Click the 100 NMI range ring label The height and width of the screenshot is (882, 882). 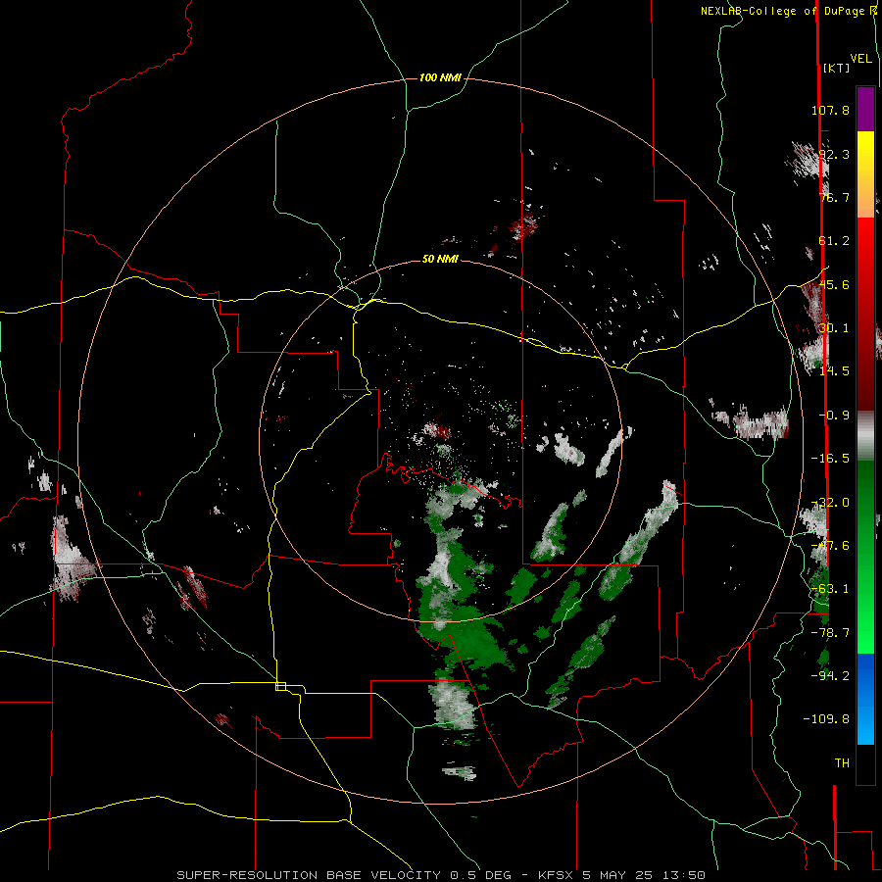click(x=440, y=77)
